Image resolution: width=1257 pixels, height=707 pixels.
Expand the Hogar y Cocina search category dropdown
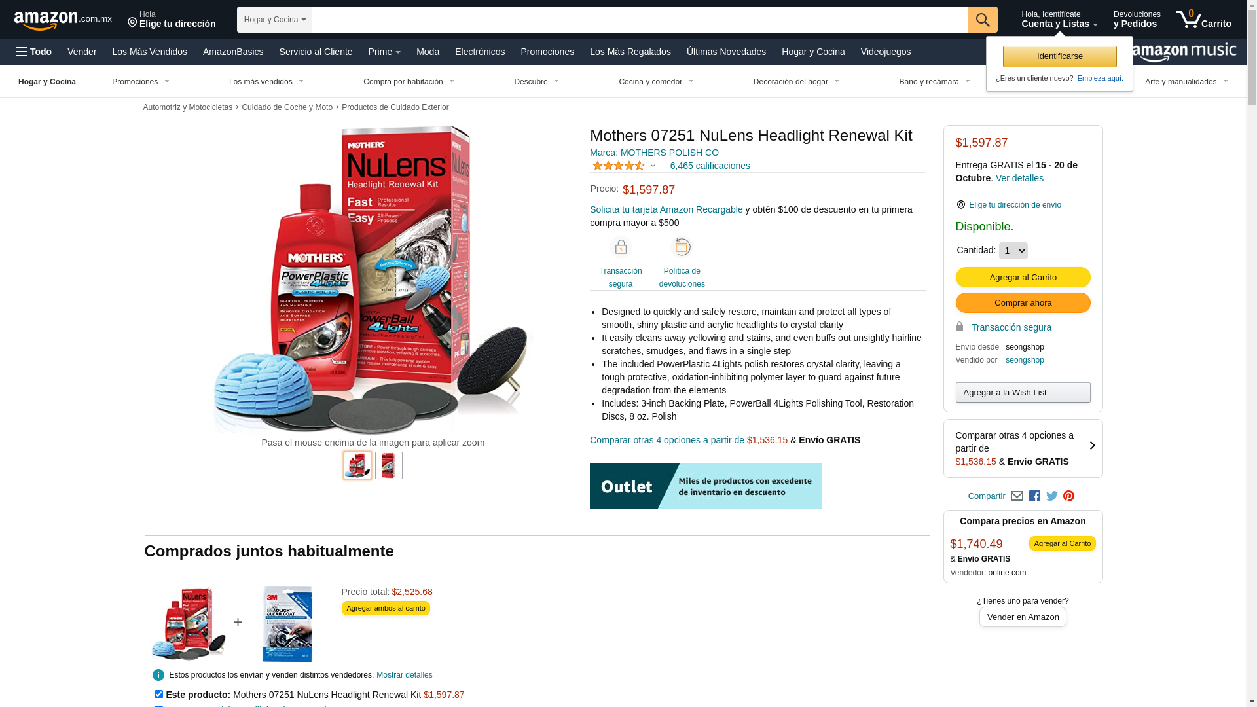pos(274,20)
